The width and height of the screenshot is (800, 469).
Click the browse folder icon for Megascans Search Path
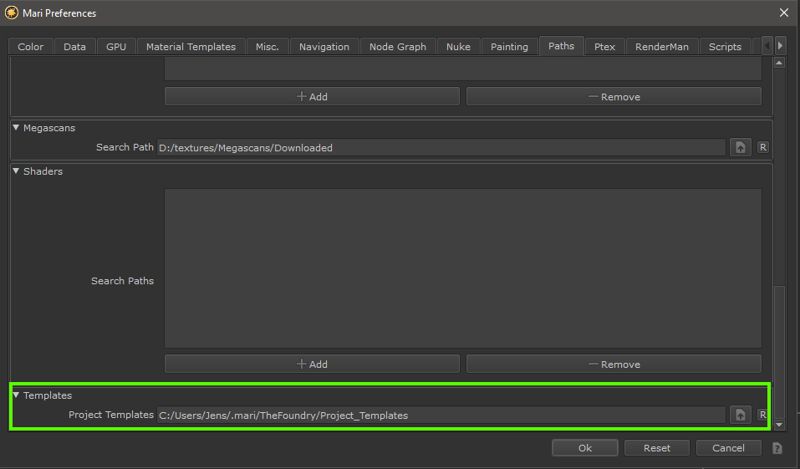(740, 148)
